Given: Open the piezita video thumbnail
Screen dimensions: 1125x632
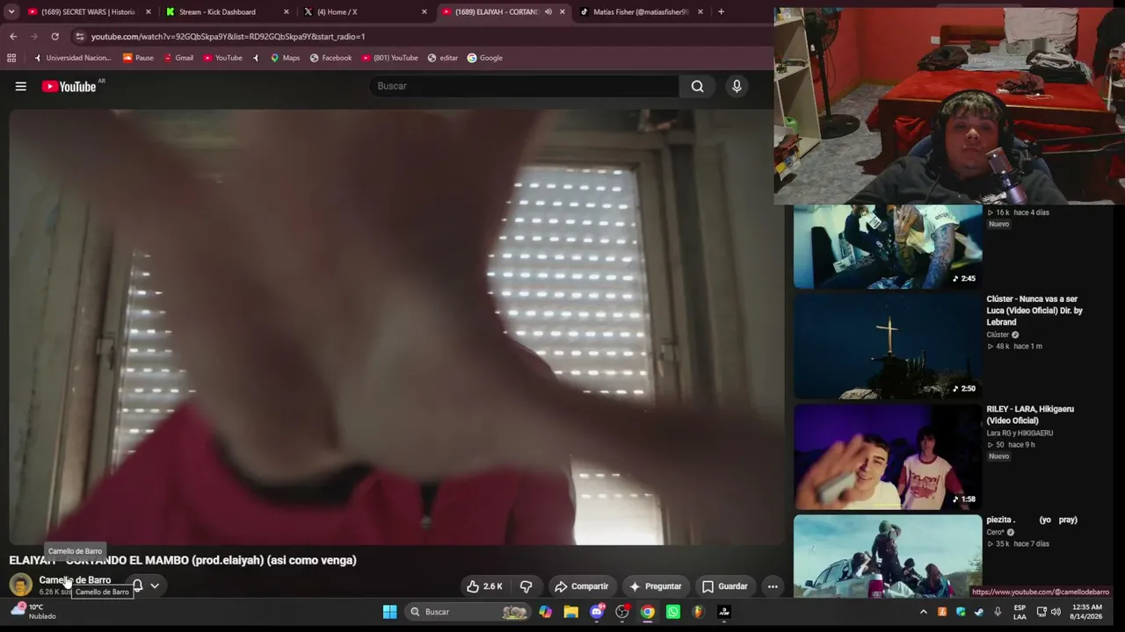Looking at the screenshot, I should (888, 556).
